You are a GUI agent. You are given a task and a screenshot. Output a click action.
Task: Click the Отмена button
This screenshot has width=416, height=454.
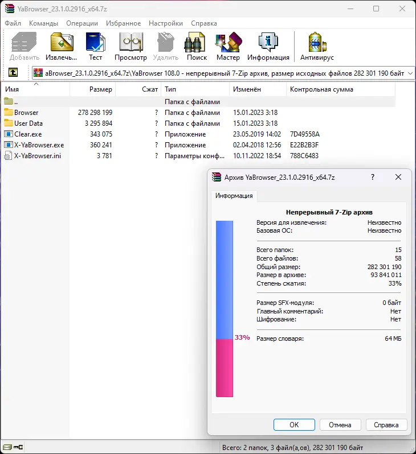click(340, 425)
